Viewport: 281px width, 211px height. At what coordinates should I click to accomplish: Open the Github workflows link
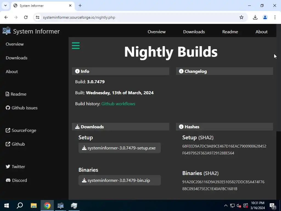[118, 104]
